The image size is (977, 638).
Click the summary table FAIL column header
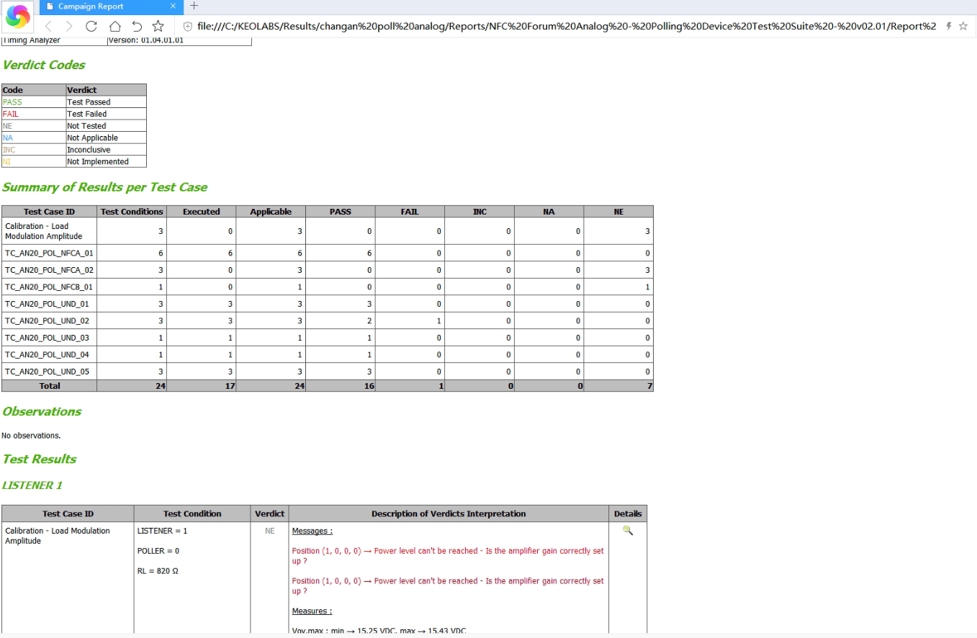pos(410,212)
